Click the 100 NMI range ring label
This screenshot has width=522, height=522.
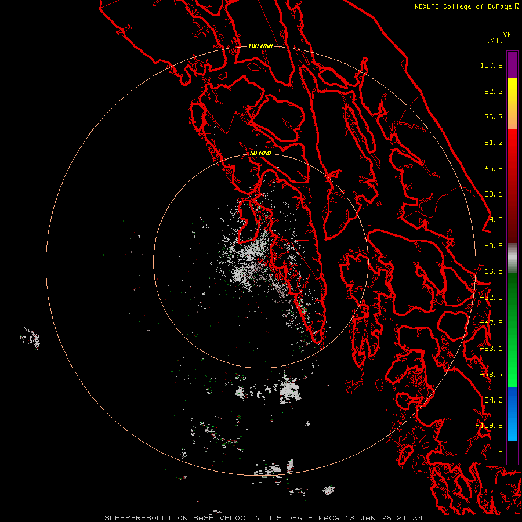tap(260, 46)
